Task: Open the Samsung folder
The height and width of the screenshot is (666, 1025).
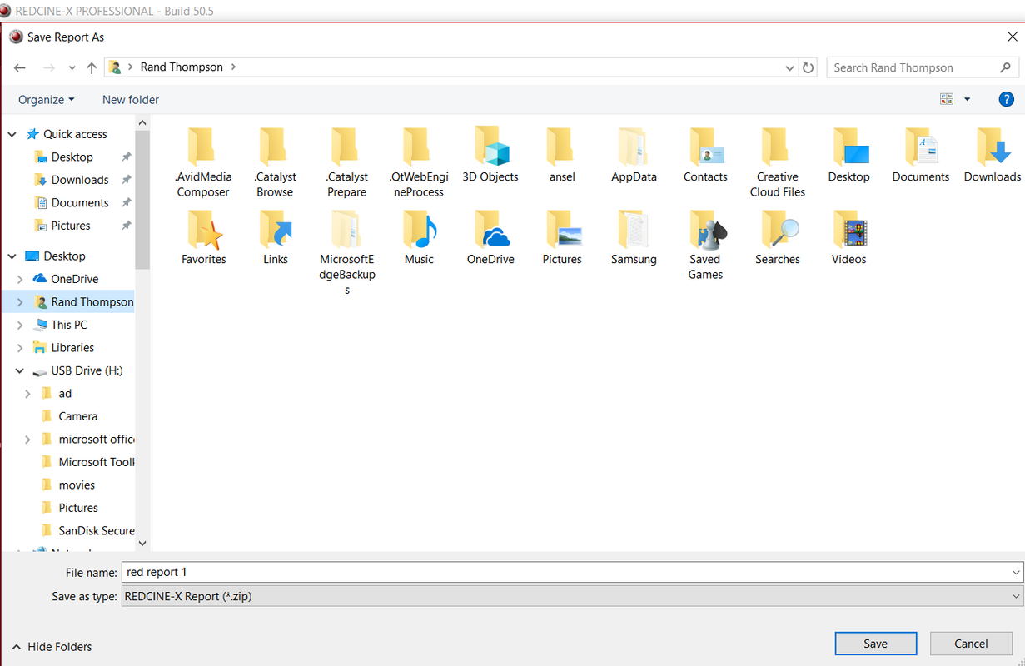Action: pos(634,237)
